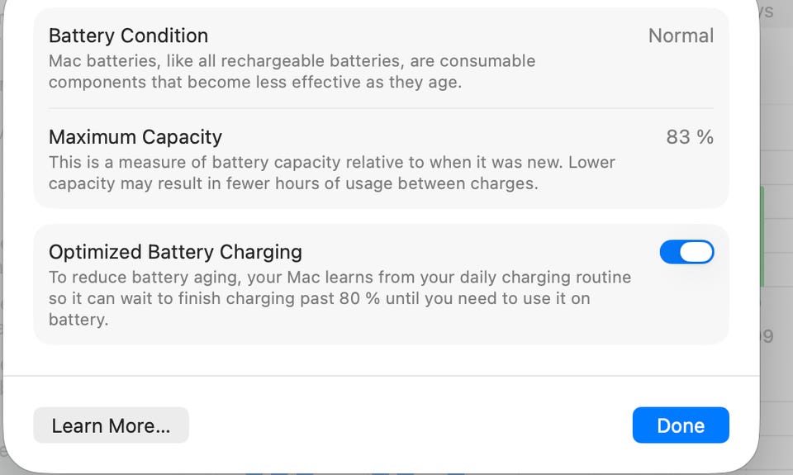
Task: Click the horizontal separator above Learn More
Action: [381, 376]
